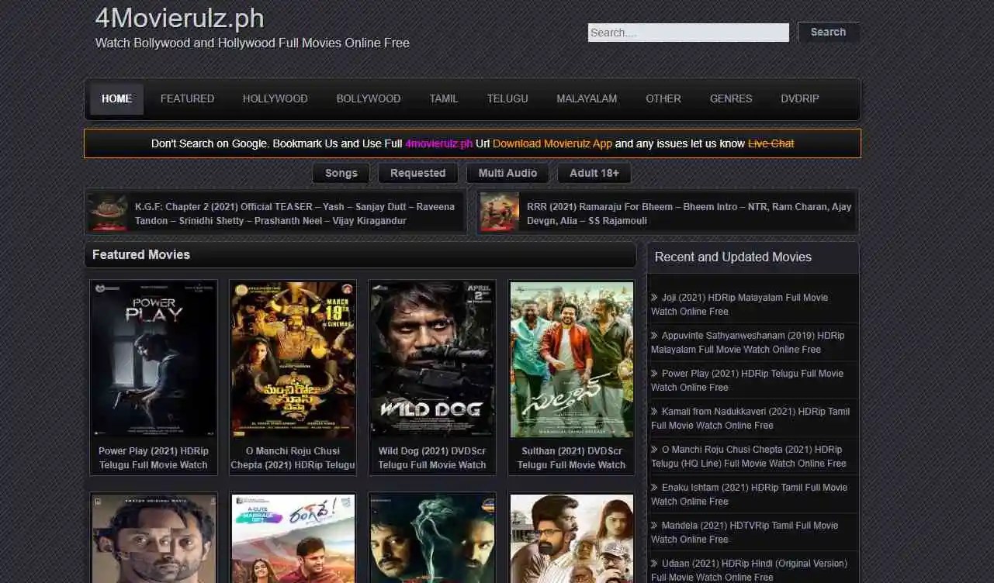994x583 pixels.
Task: Switch to the FEATURED section
Action: click(187, 98)
